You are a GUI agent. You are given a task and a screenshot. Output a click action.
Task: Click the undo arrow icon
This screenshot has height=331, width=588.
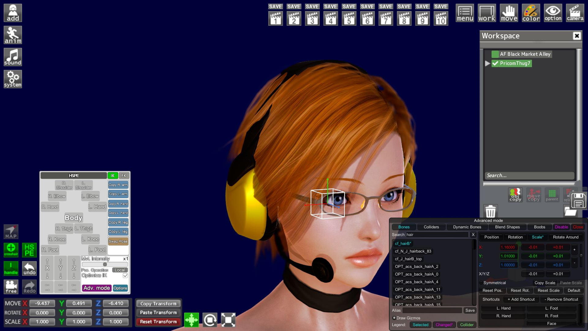(29, 268)
